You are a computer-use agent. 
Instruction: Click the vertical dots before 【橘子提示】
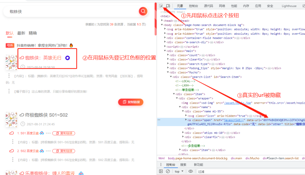9,91
